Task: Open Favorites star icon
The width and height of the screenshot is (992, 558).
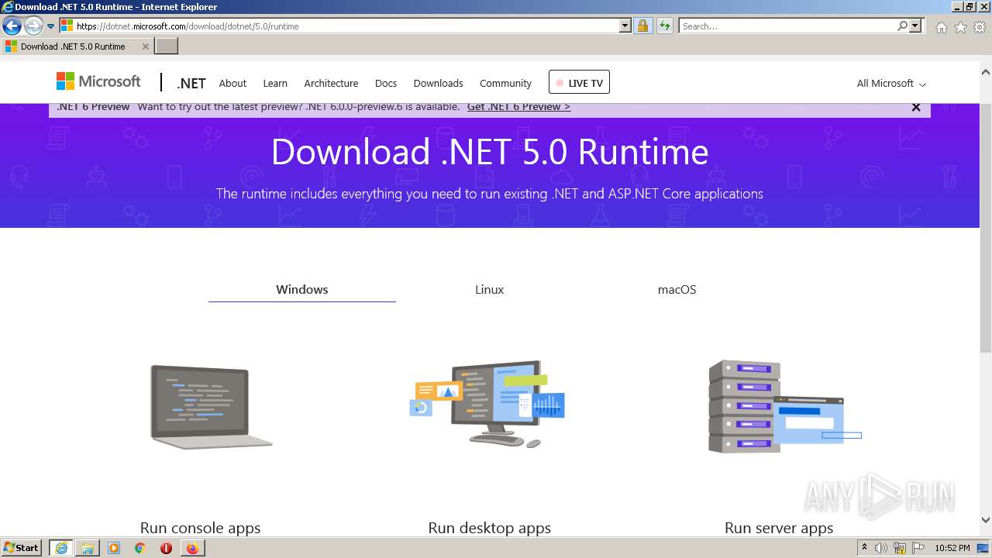Action: [x=960, y=27]
